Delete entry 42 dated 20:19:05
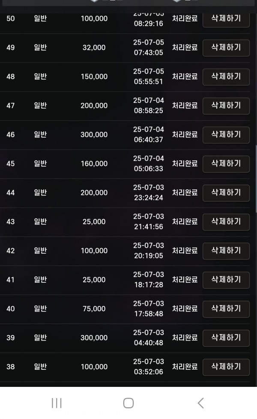257x419 pixels. pos(226,251)
